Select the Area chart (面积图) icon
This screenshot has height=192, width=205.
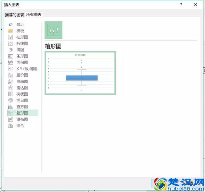pos(11,62)
